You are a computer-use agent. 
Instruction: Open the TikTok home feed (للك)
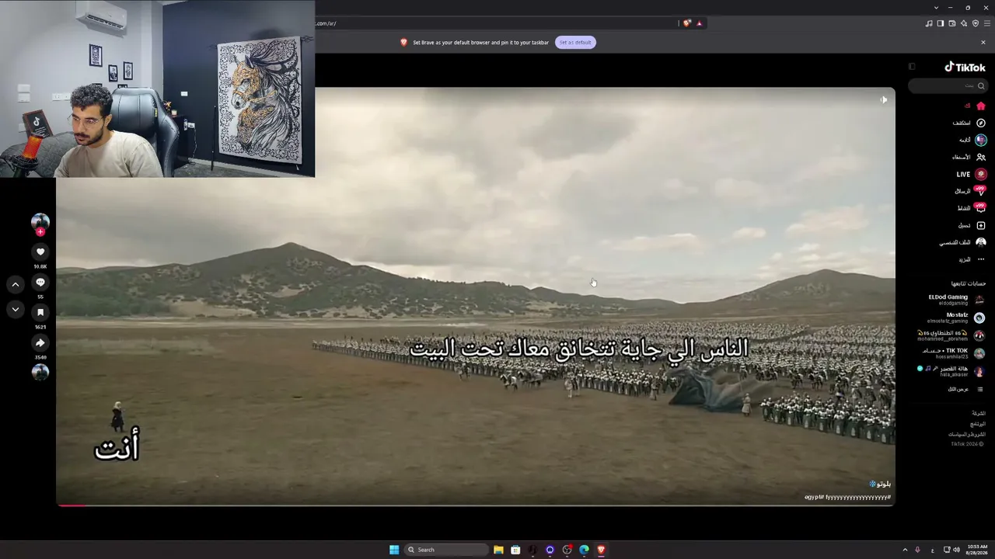[x=975, y=106]
